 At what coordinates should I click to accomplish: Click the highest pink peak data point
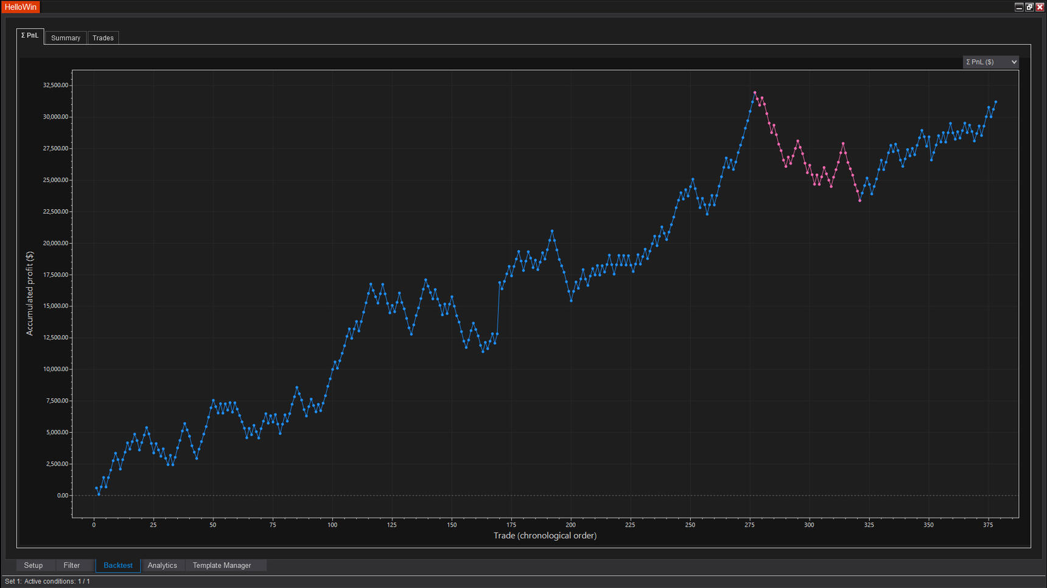pos(755,93)
